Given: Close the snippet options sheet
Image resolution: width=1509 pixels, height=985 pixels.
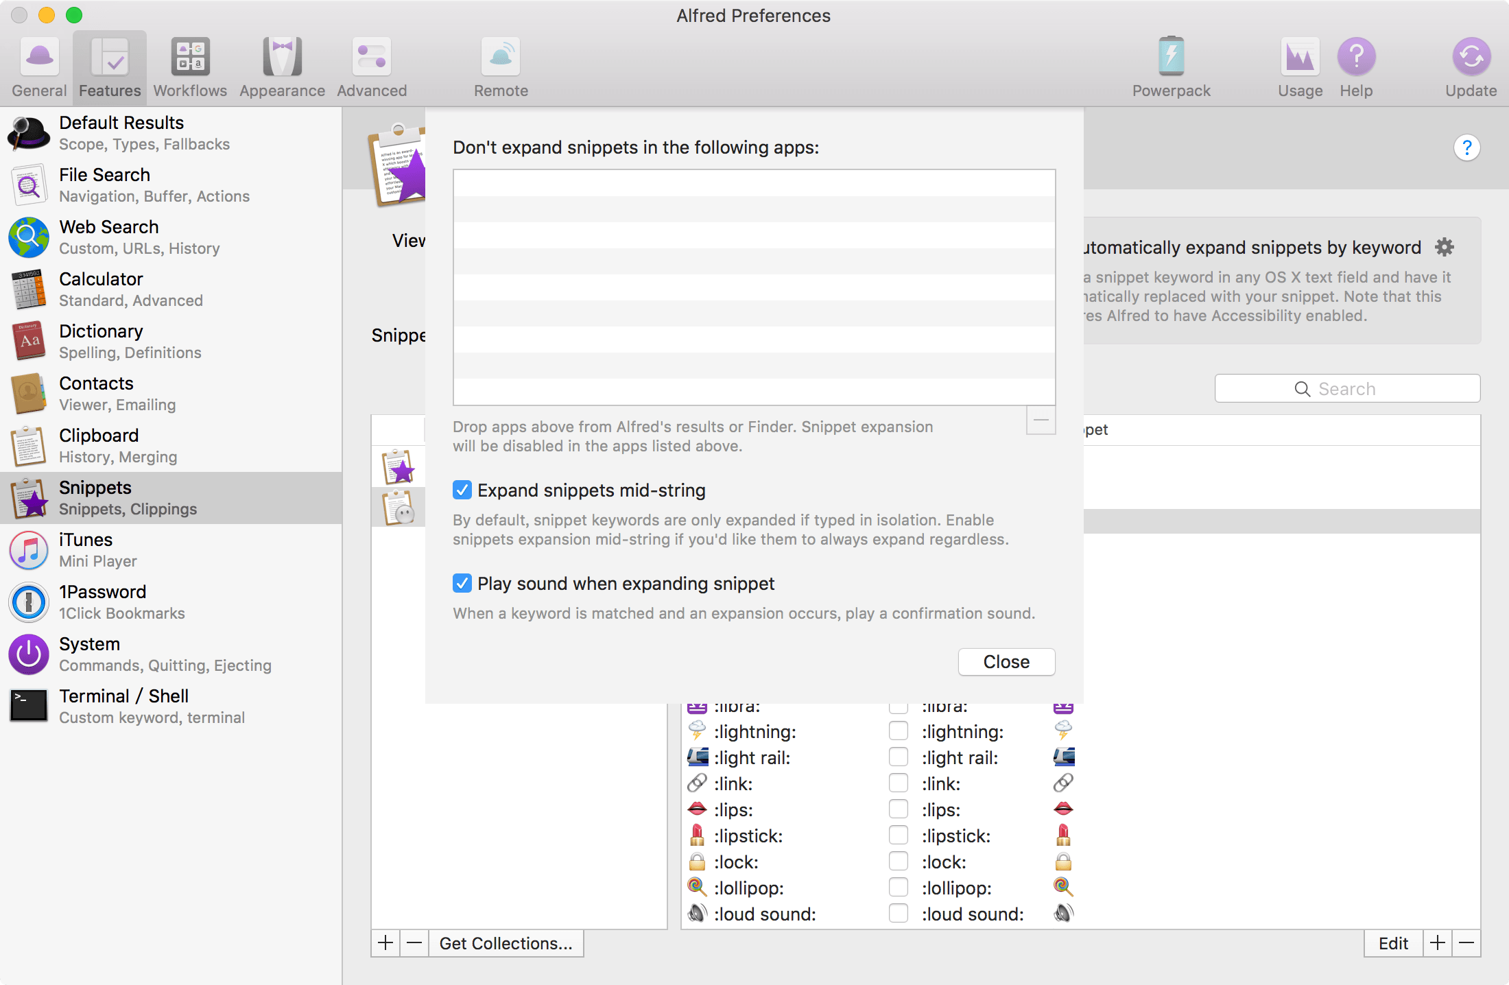Looking at the screenshot, I should coord(1006,661).
